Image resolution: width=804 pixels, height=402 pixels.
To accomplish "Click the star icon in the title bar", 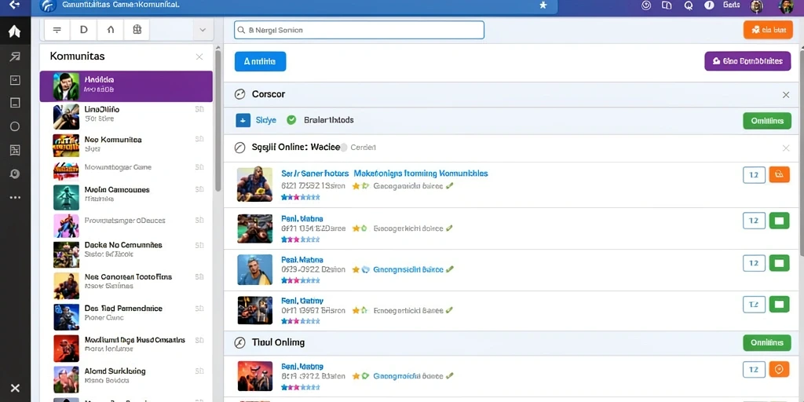I will 543,5.
